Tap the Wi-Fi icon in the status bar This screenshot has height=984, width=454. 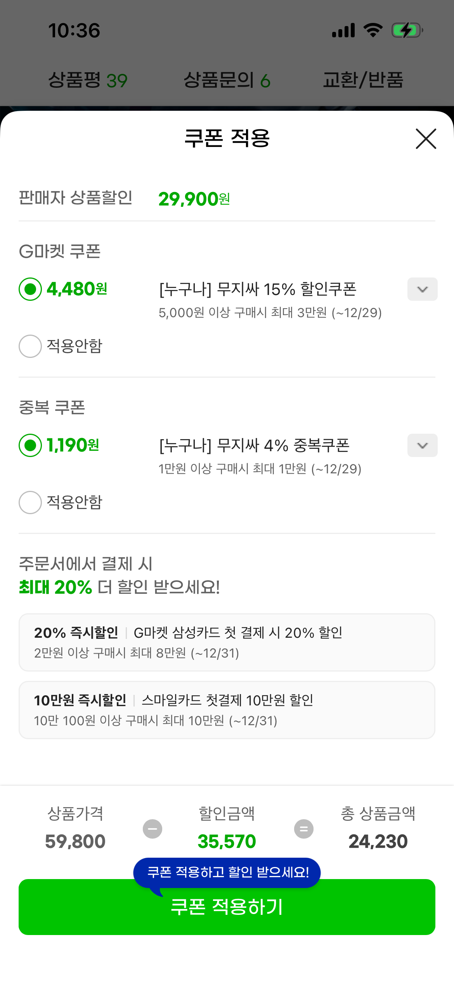coord(373,30)
